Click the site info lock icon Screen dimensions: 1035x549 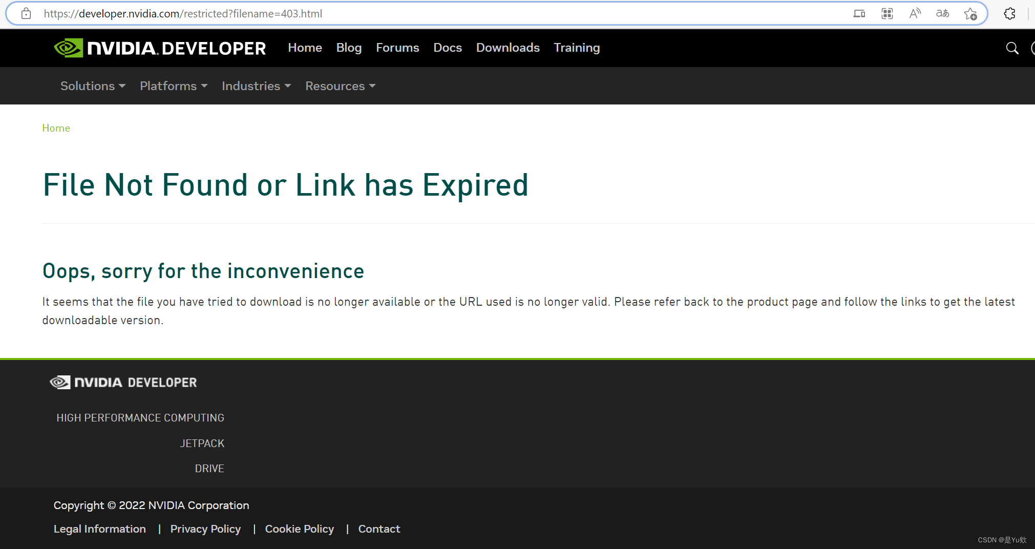point(26,14)
